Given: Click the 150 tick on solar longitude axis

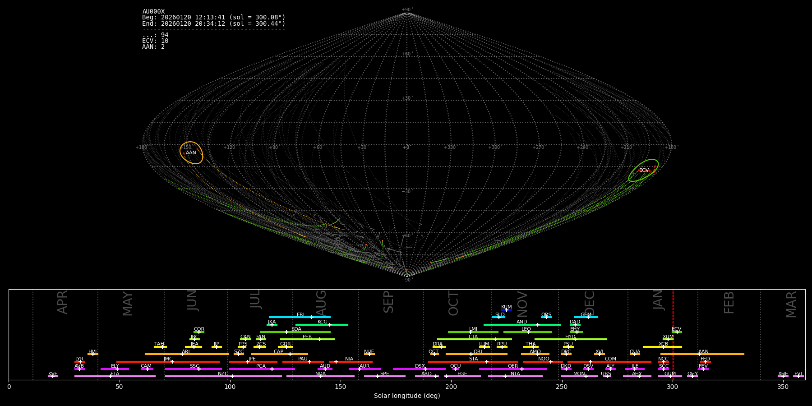Looking at the screenshot, I should pos(341,387).
